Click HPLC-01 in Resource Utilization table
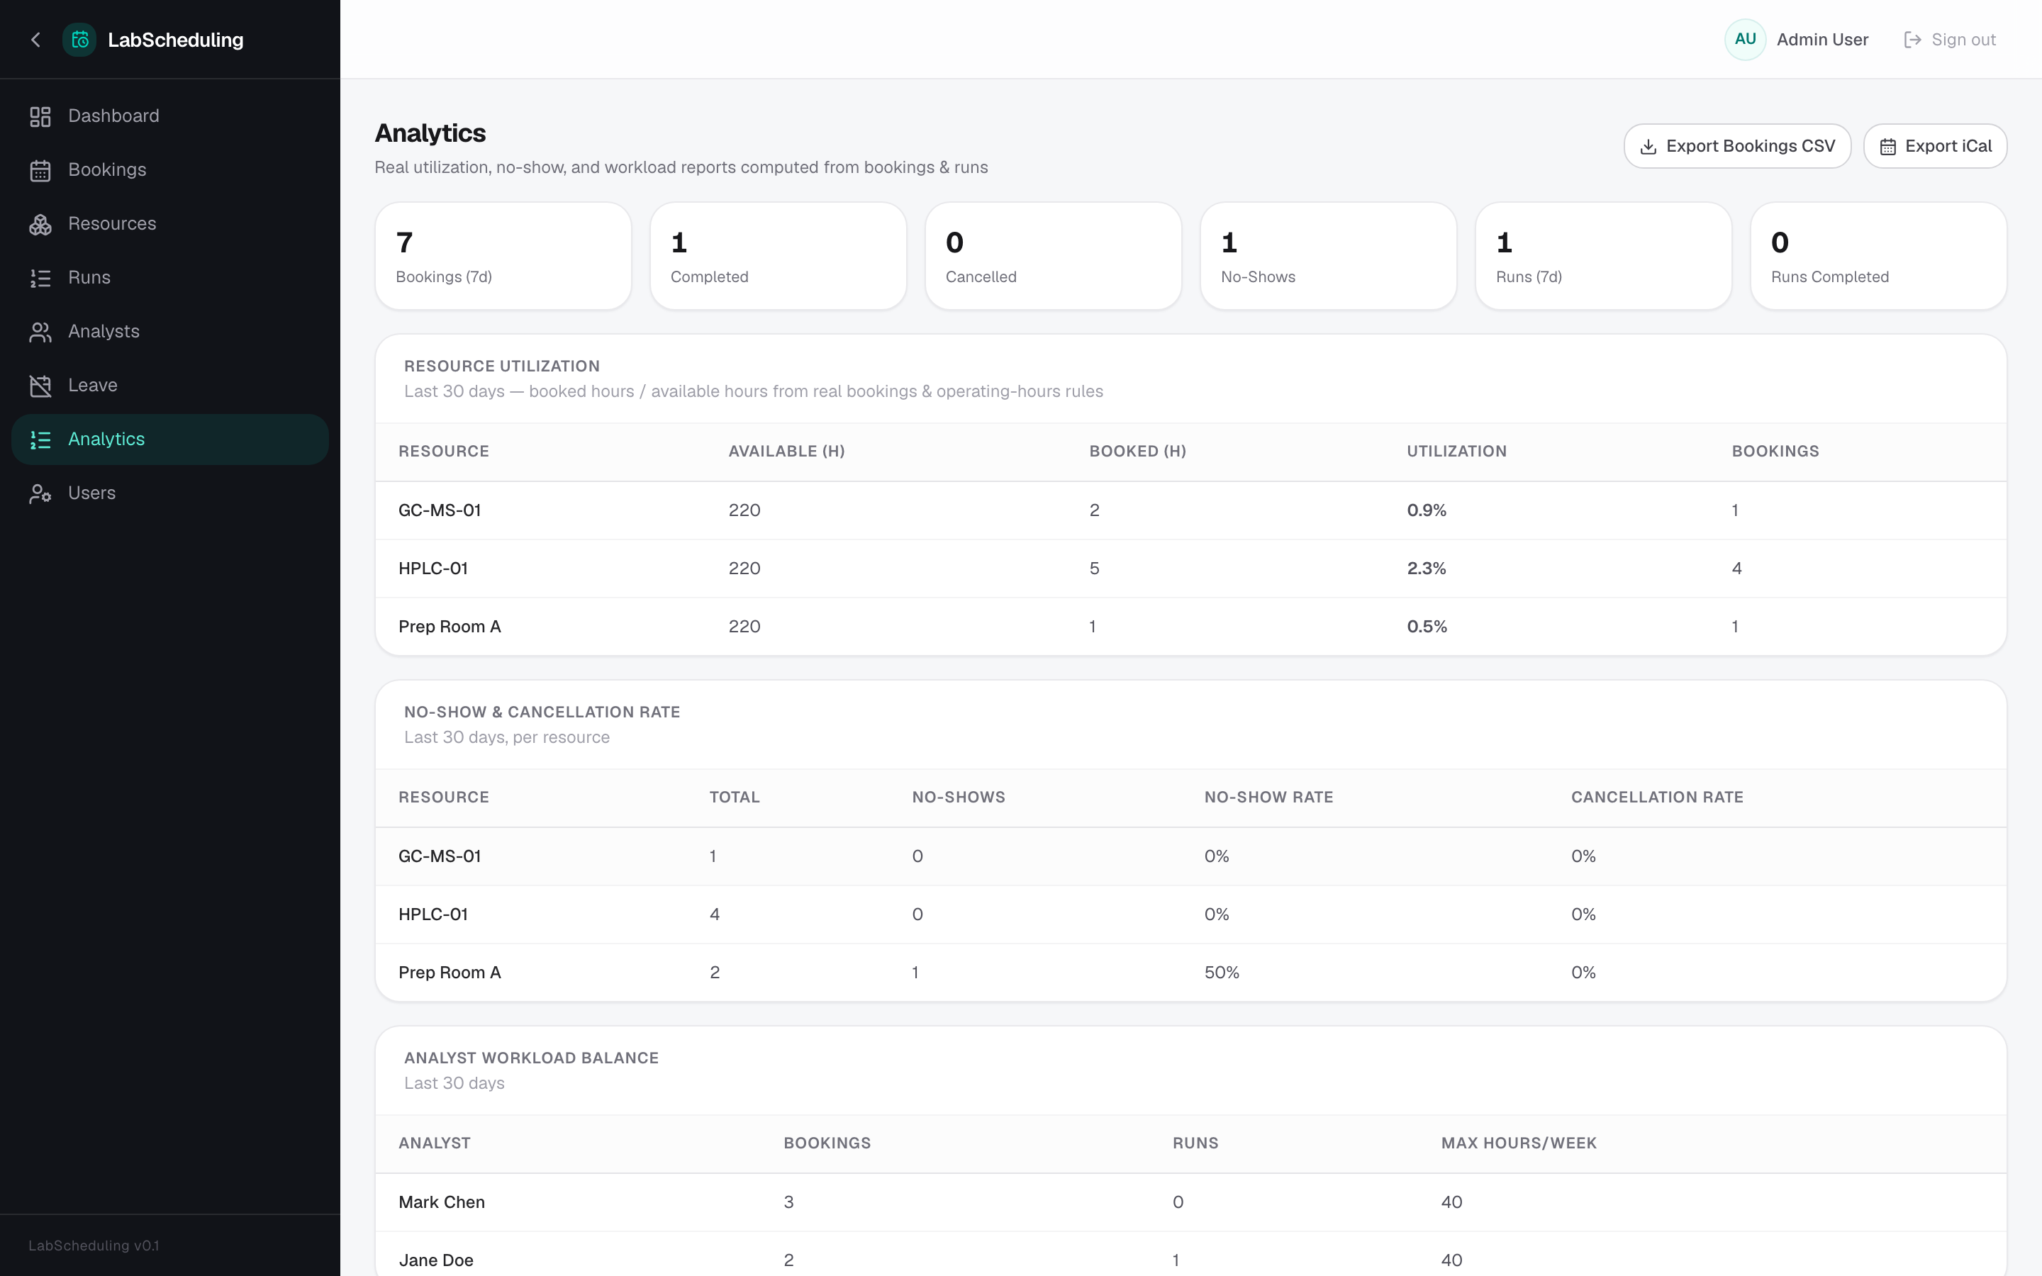Viewport: 2042px width, 1276px height. (x=433, y=569)
